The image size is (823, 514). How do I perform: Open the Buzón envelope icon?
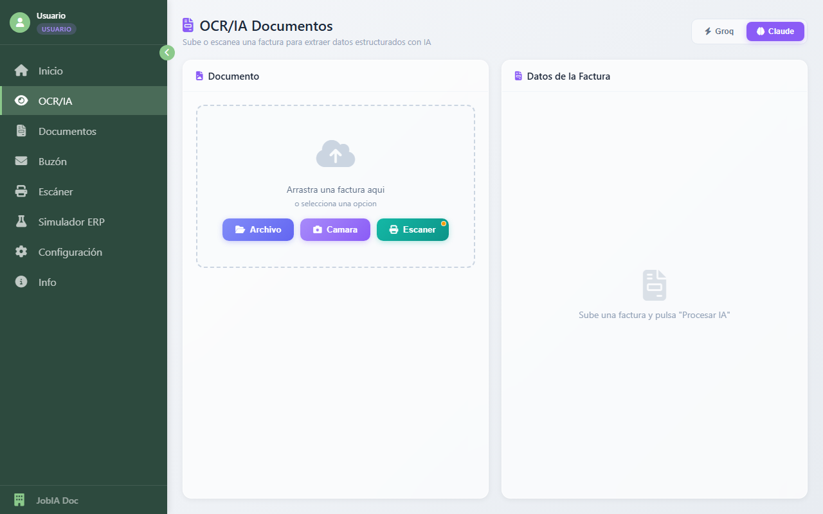pyautogui.click(x=20, y=161)
